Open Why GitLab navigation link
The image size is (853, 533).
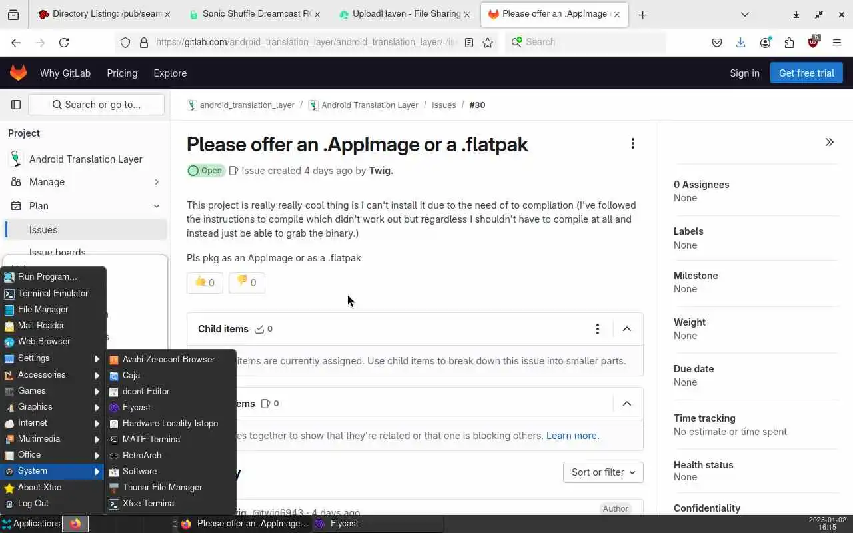coord(65,73)
